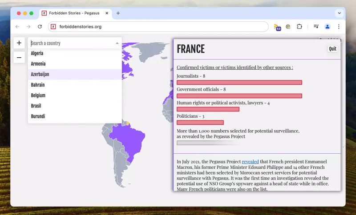Close the Forbidden Stories - Pegasus tab

tap(107, 13)
